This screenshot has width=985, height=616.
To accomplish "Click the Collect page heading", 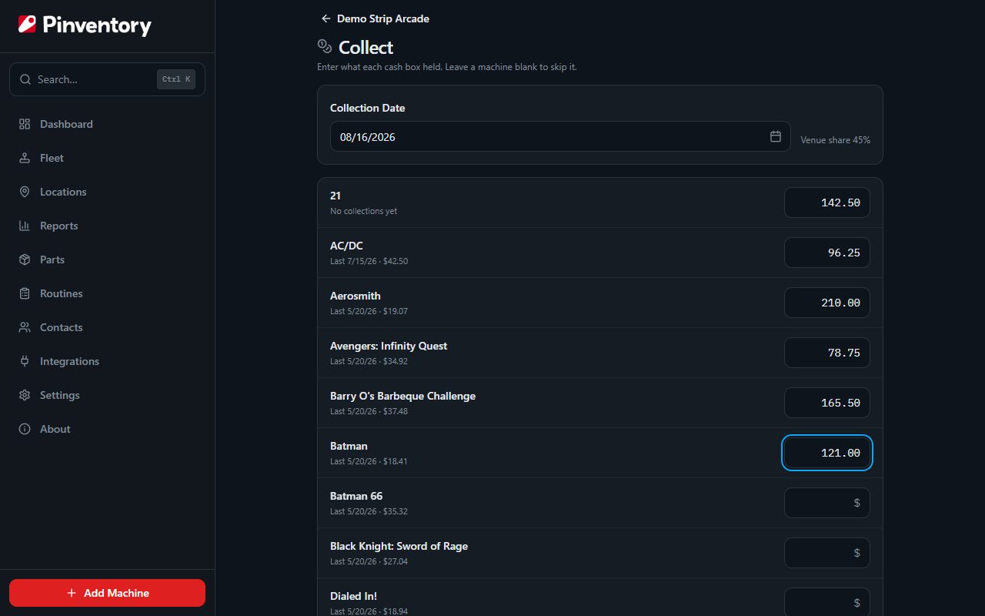I will pyautogui.click(x=366, y=48).
